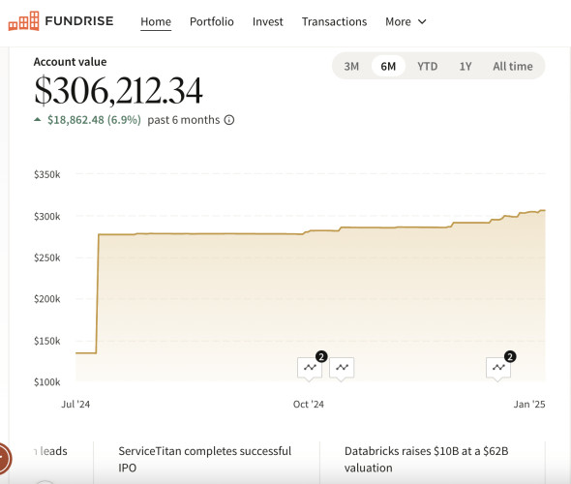
Task: Click the info icon beside past 6 months
Action: [229, 120]
